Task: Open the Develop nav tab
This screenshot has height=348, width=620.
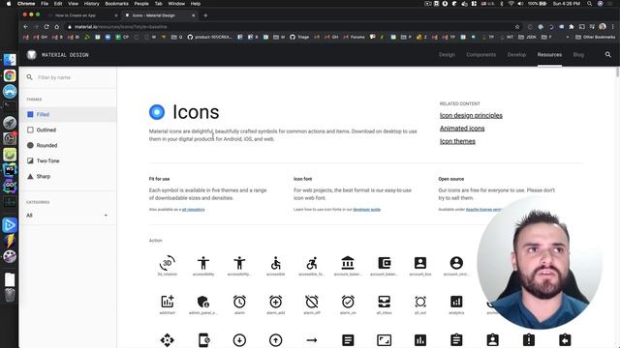Action: click(516, 55)
